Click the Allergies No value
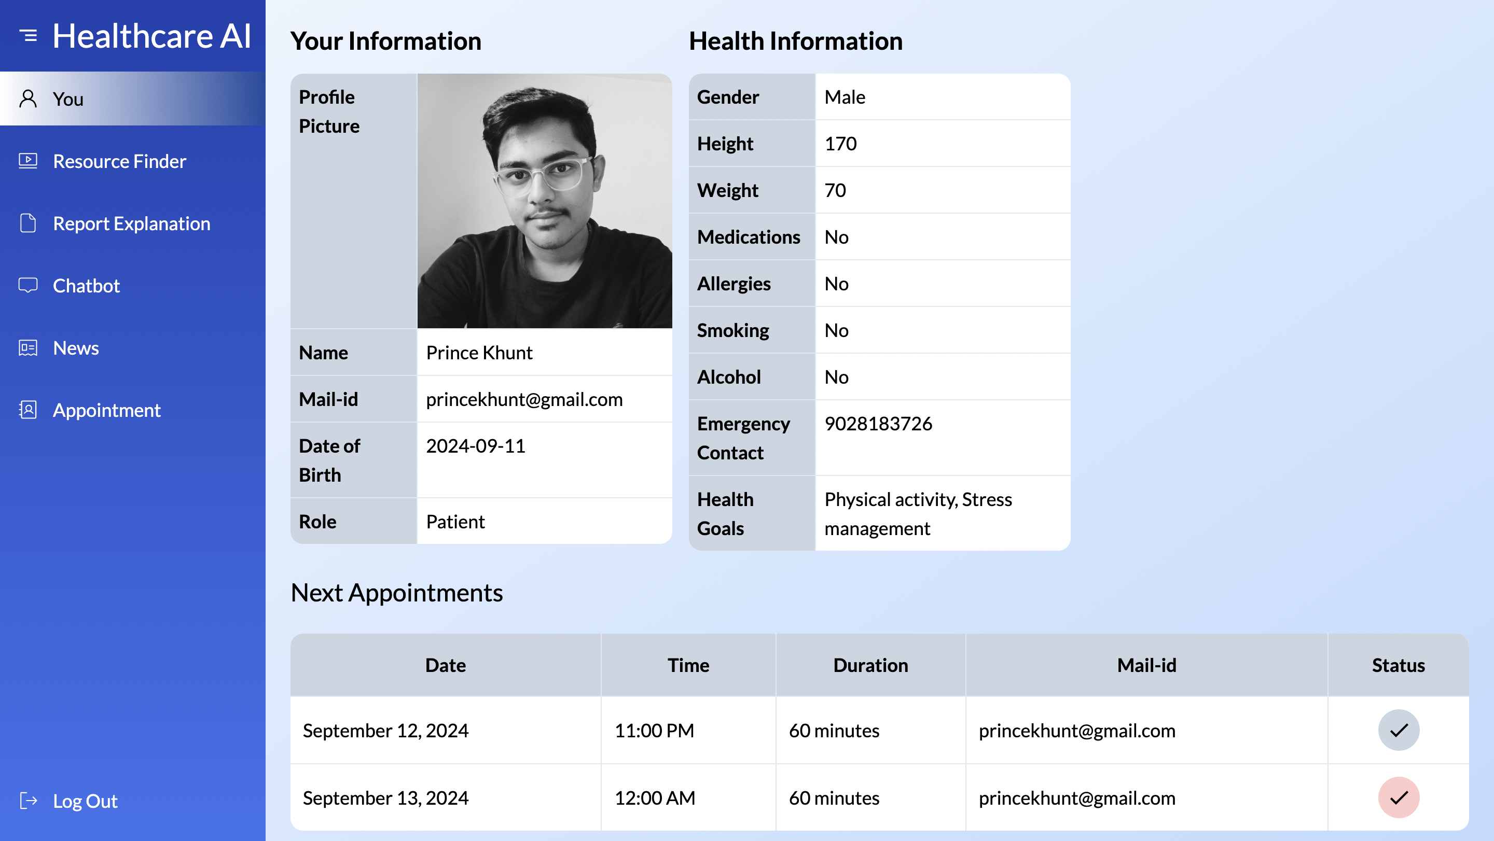Image resolution: width=1494 pixels, height=841 pixels. (x=836, y=284)
